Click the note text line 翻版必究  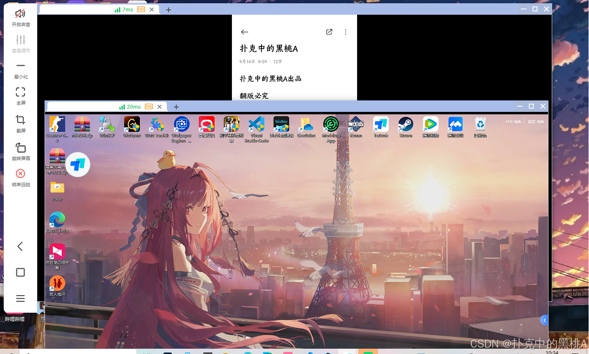pyautogui.click(x=254, y=96)
